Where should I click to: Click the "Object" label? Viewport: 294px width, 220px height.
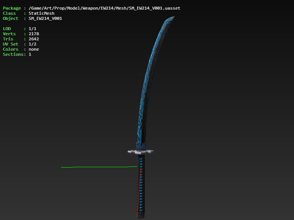click(x=11, y=18)
